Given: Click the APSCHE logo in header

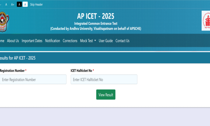Looking at the screenshot, I should click(206, 21).
